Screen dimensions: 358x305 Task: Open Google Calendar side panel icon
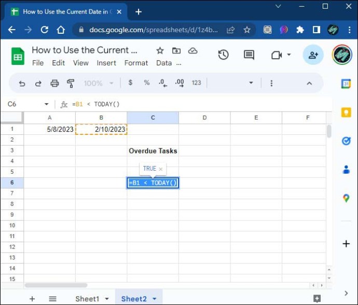(346, 84)
